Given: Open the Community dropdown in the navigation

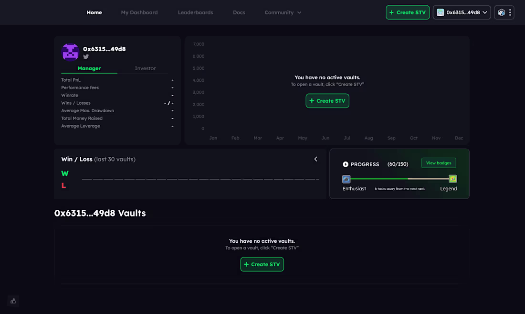Looking at the screenshot, I should click(x=283, y=12).
